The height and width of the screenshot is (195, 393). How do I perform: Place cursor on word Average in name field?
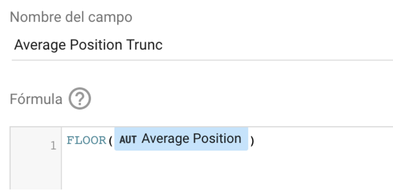40,45
